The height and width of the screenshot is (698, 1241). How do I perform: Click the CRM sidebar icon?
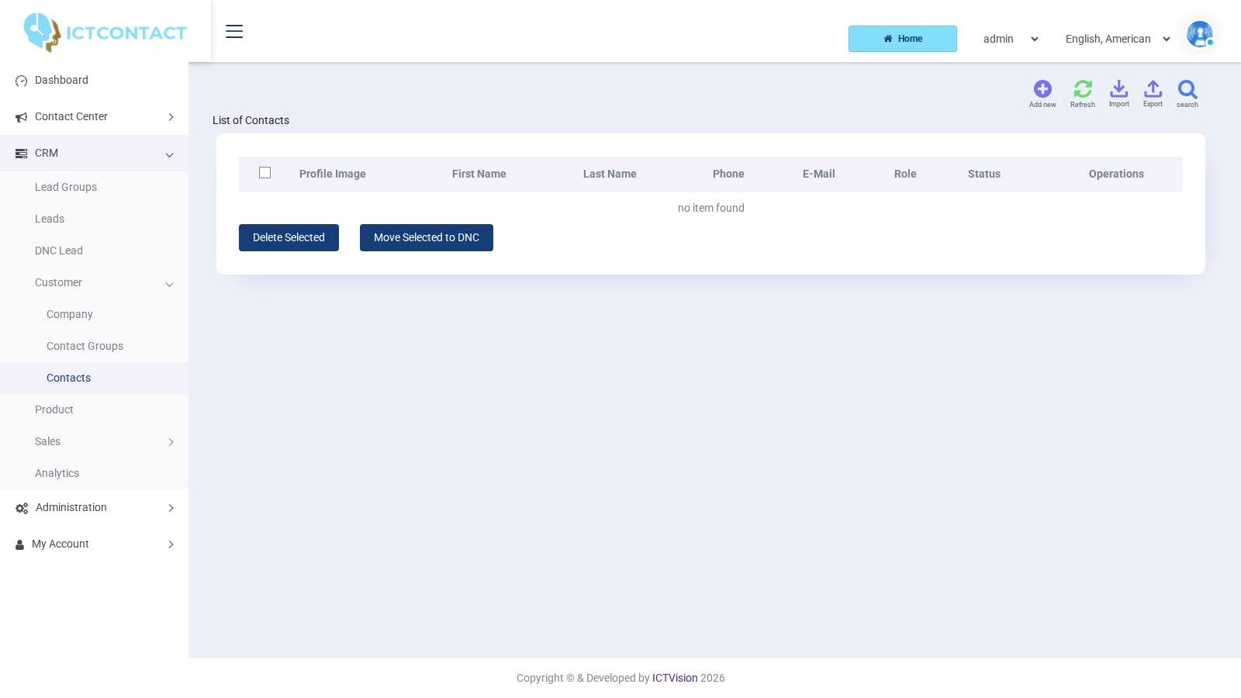click(x=21, y=154)
